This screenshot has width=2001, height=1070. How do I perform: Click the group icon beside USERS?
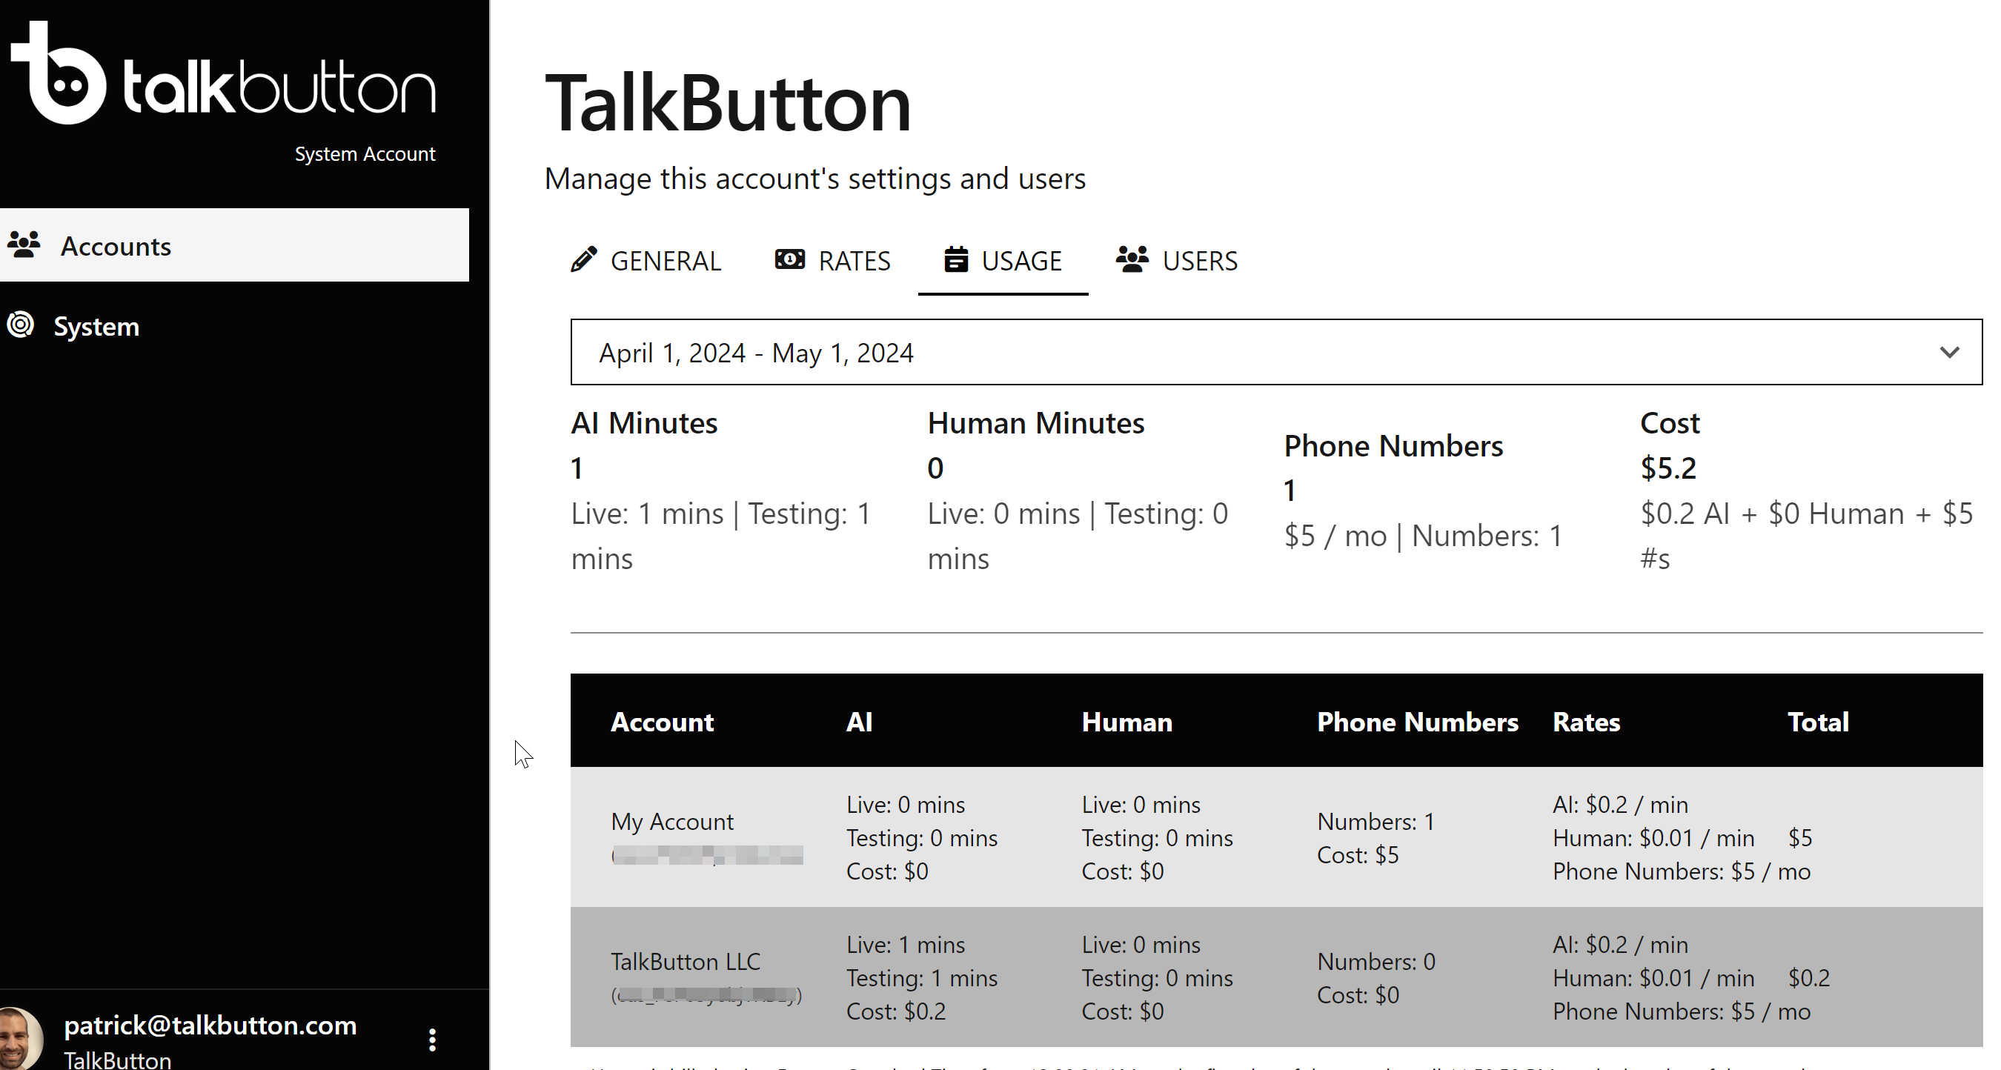[x=1132, y=259]
